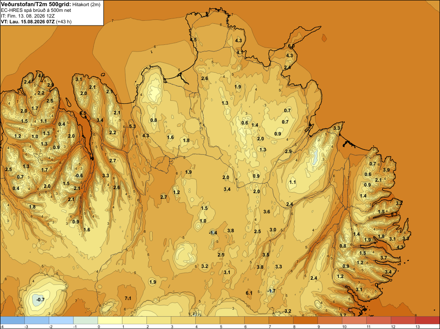The width and height of the screenshot is (440, 329).
Task: Click the 3.9 temperature value label
Action: click(386, 170)
